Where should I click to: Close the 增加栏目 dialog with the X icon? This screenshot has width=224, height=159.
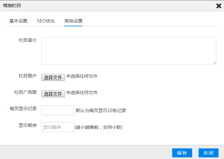[218, 5]
